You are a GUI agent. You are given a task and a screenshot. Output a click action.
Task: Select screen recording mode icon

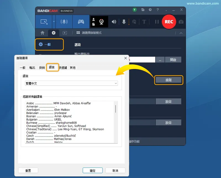[44, 22]
